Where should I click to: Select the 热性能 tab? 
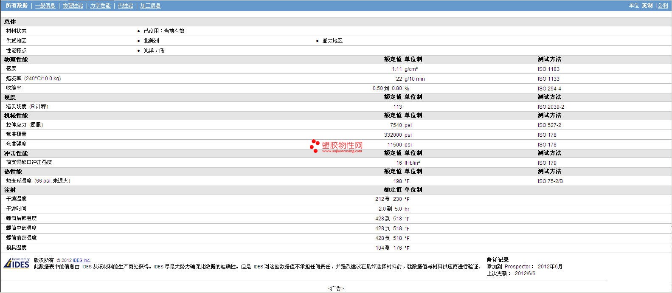click(x=125, y=6)
